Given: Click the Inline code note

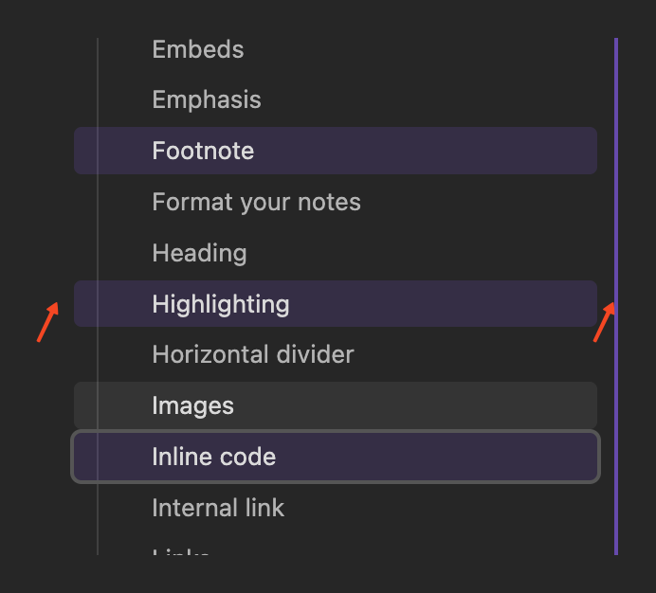Looking at the screenshot, I should click(213, 457).
